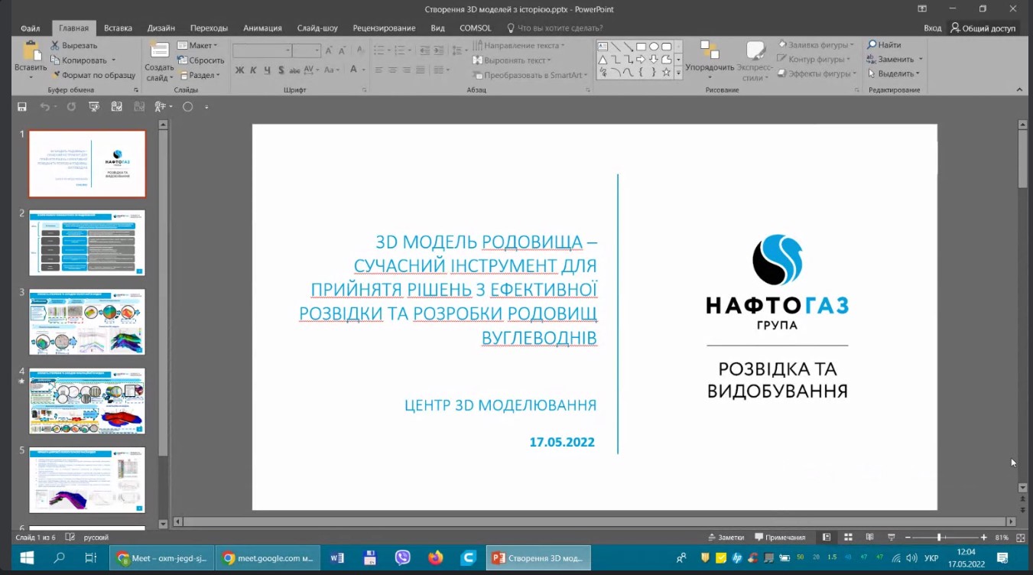Toggle text shadow (S)
This screenshot has height=575, width=1033.
pos(281,70)
